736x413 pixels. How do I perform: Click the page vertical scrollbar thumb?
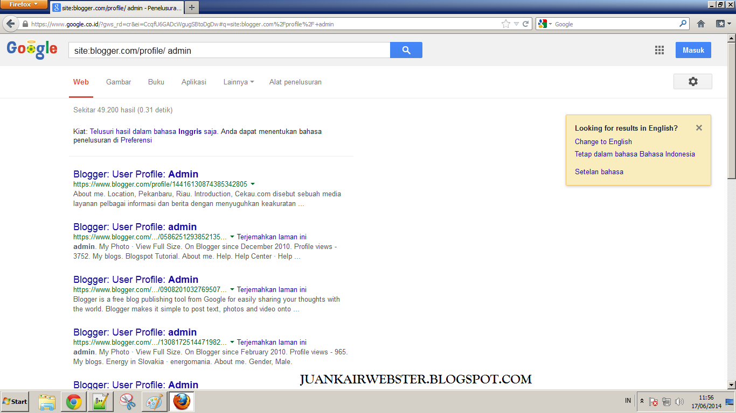[731, 110]
